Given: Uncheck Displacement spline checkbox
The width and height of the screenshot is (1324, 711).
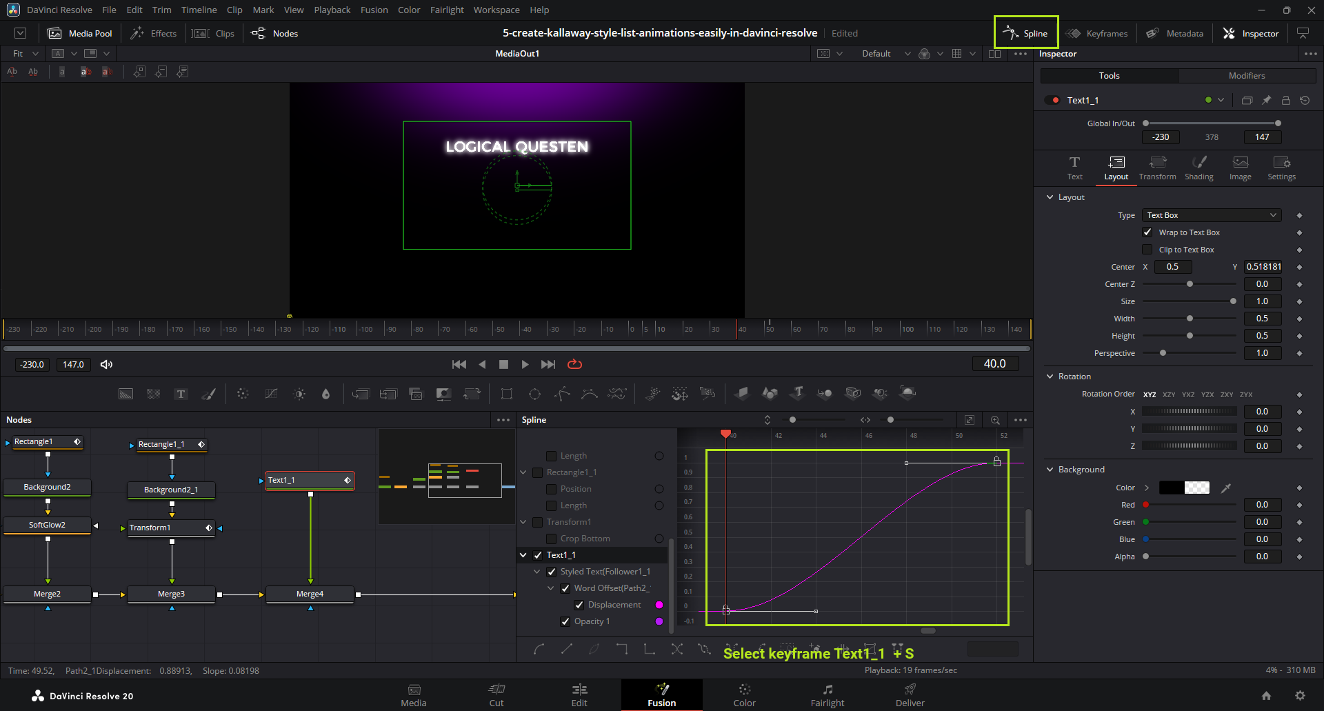Looking at the screenshot, I should click(579, 605).
